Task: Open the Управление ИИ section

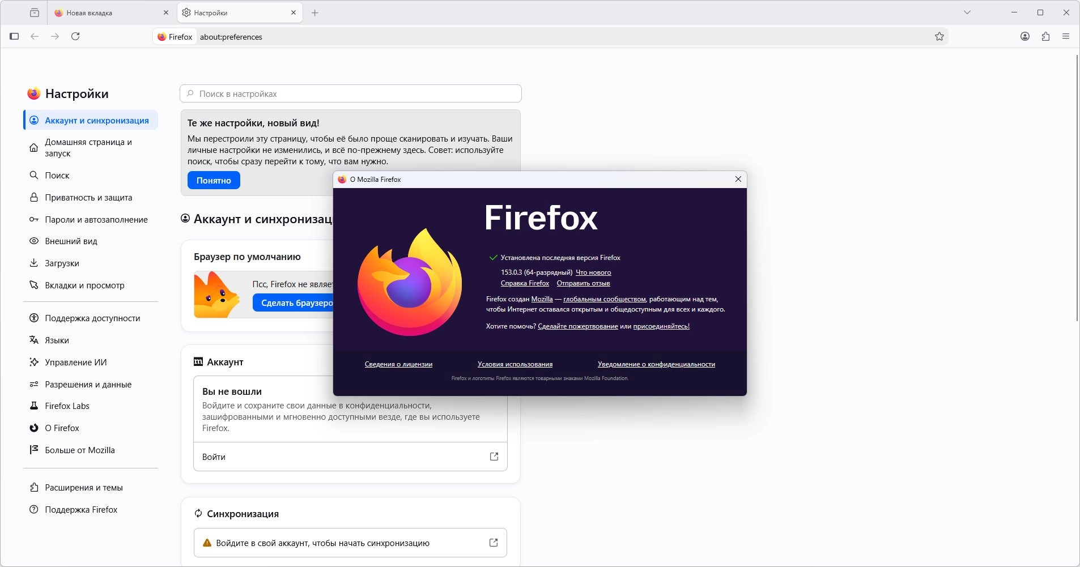Action: click(91, 363)
